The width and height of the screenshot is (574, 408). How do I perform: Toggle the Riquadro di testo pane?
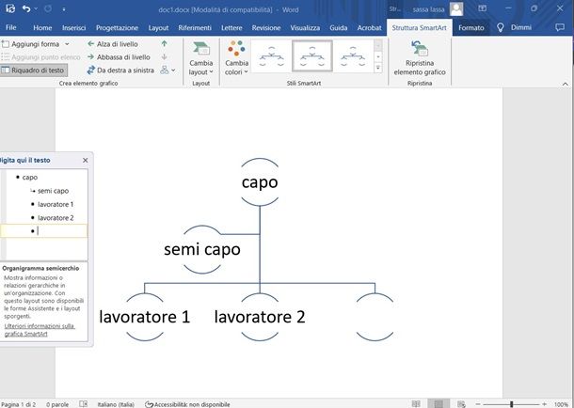point(34,71)
